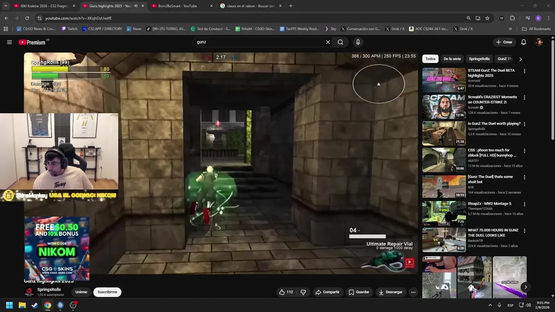Open CS2.APP / DIRECTORY bookmark
The height and width of the screenshot is (312, 555).
coord(102,29)
